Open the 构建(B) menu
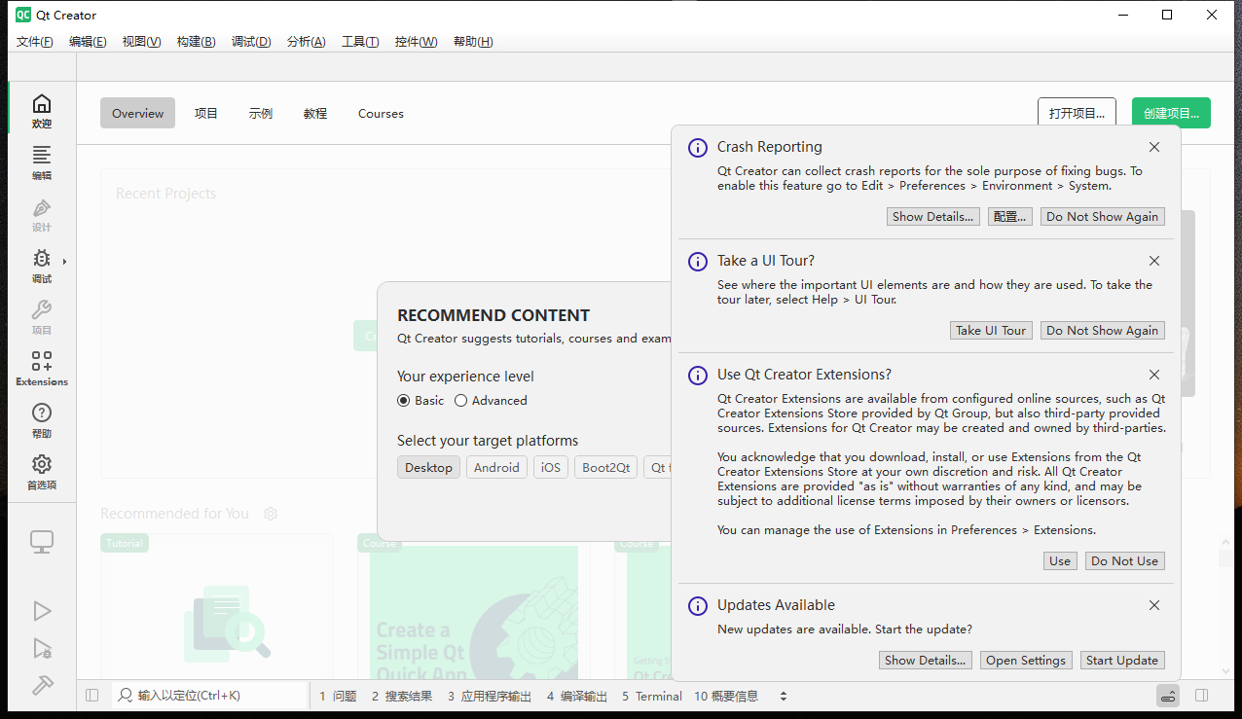The image size is (1242, 719). coord(196,42)
